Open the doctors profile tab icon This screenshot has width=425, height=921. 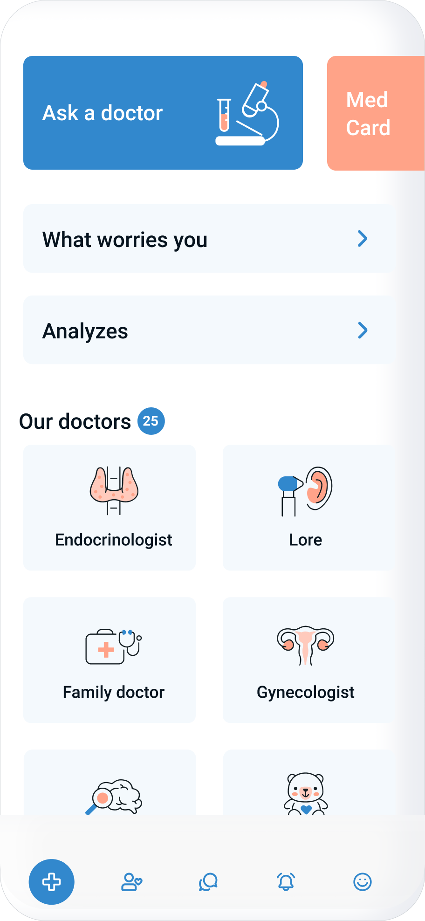point(131,882)
